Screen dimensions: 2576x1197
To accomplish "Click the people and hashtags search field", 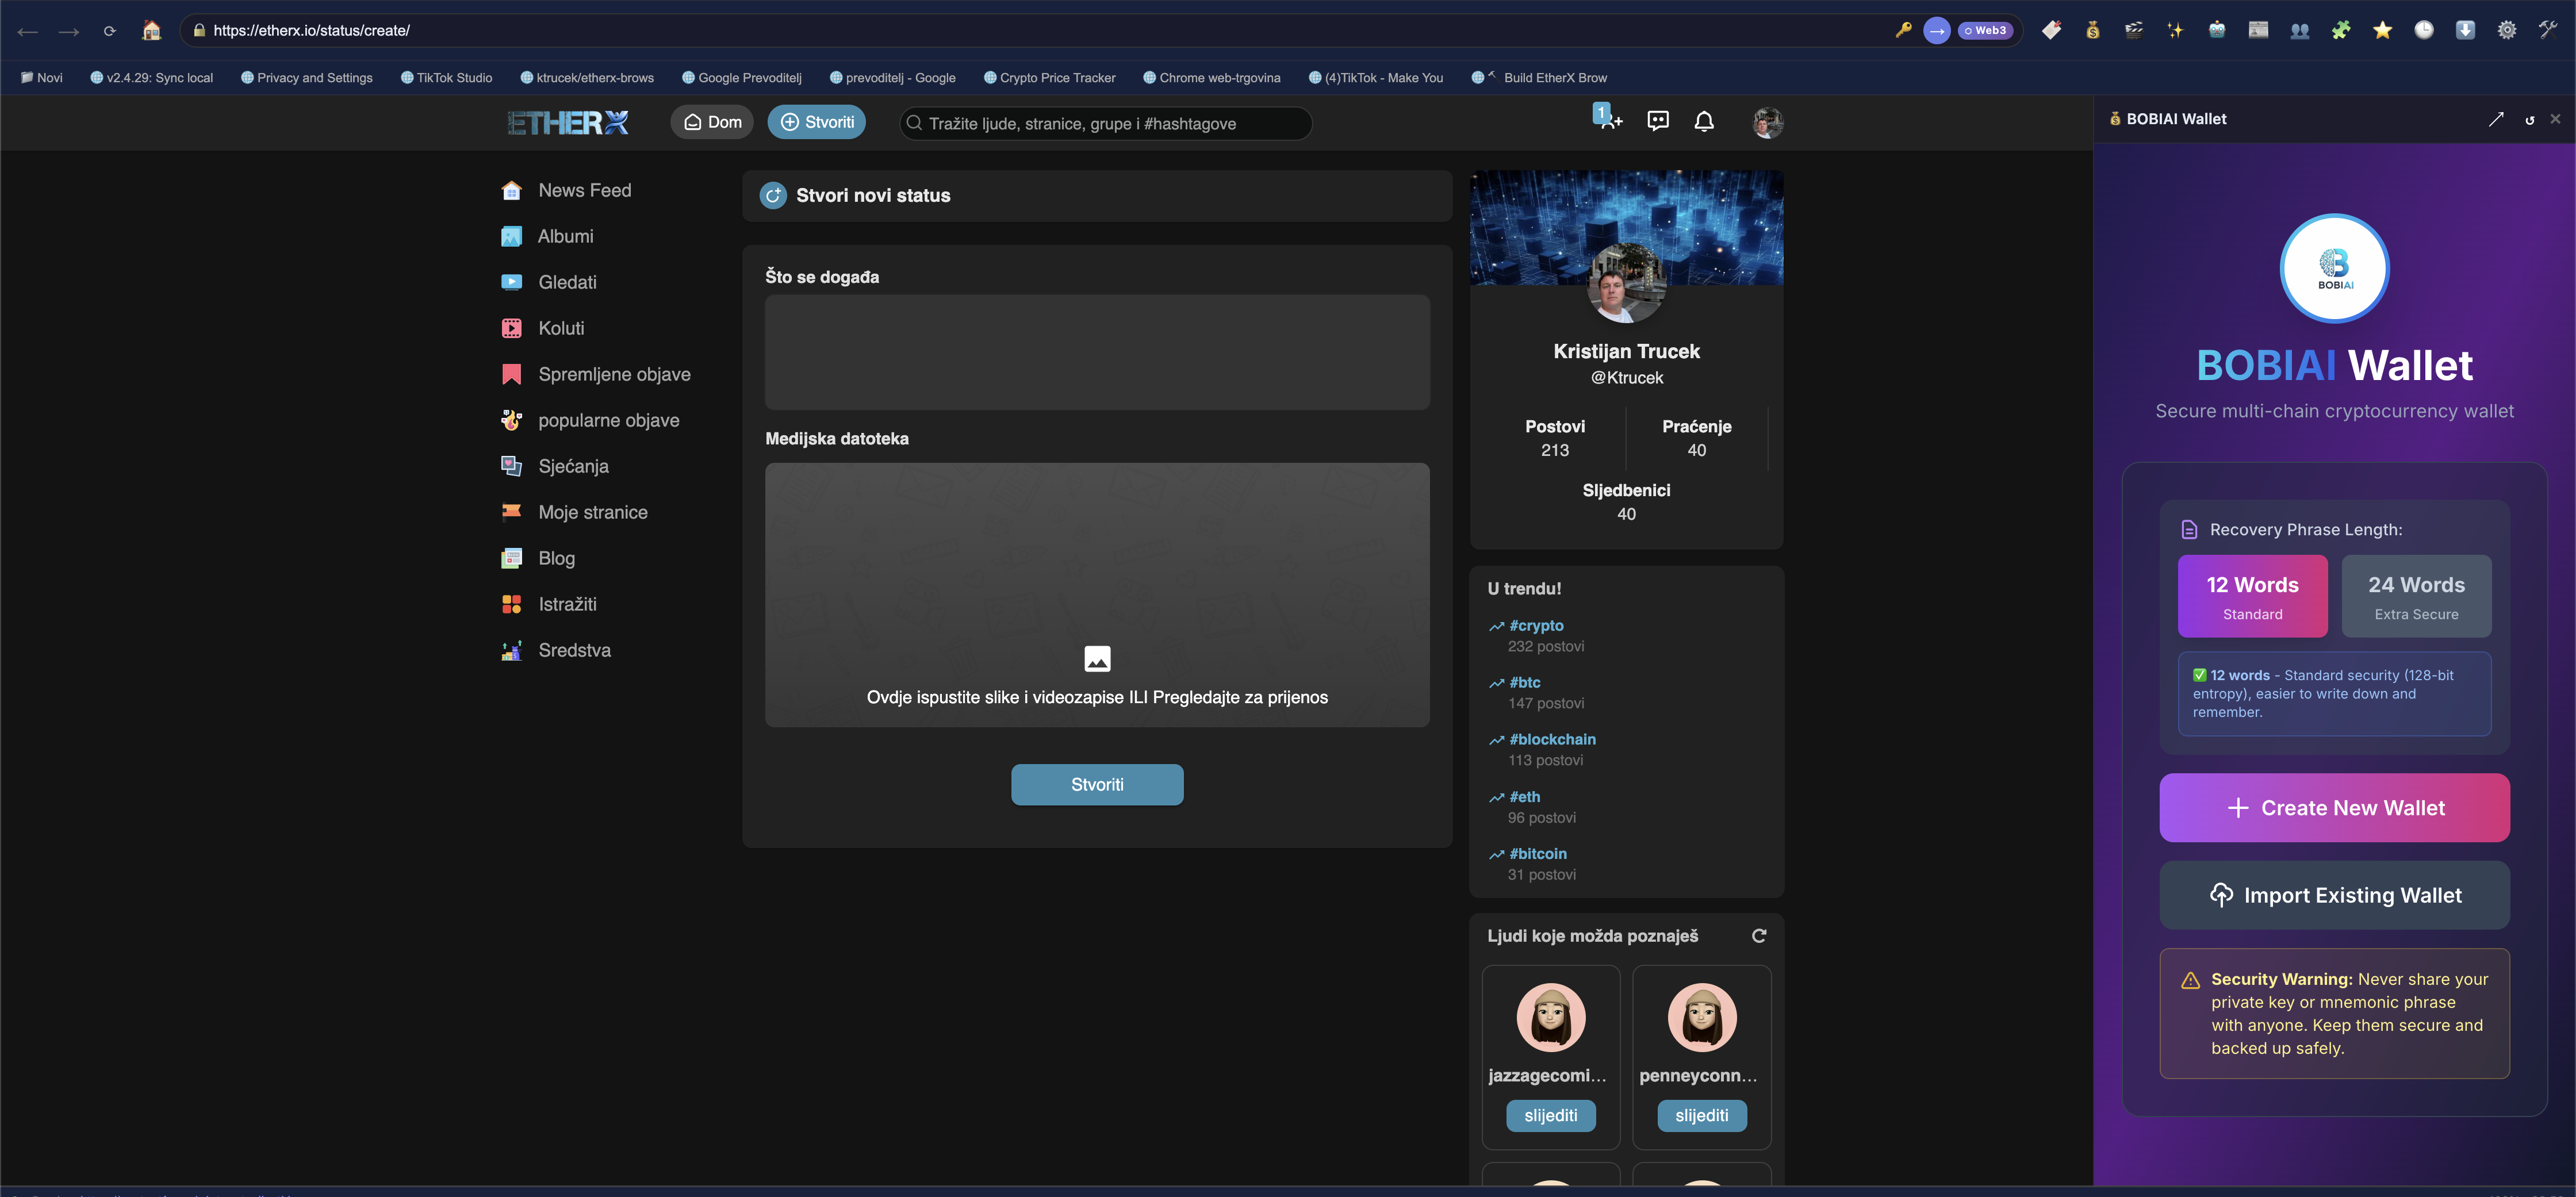I will 1104,123.
